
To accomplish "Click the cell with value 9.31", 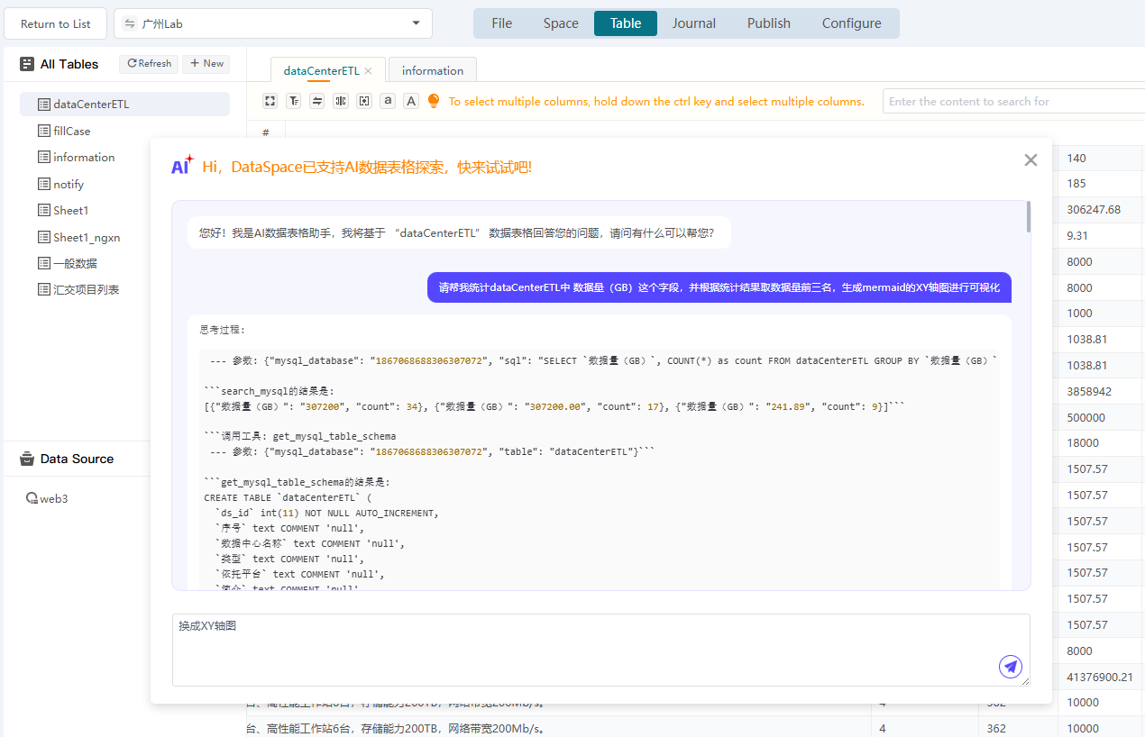I will pyautogui.click(x=1100, y=236).
